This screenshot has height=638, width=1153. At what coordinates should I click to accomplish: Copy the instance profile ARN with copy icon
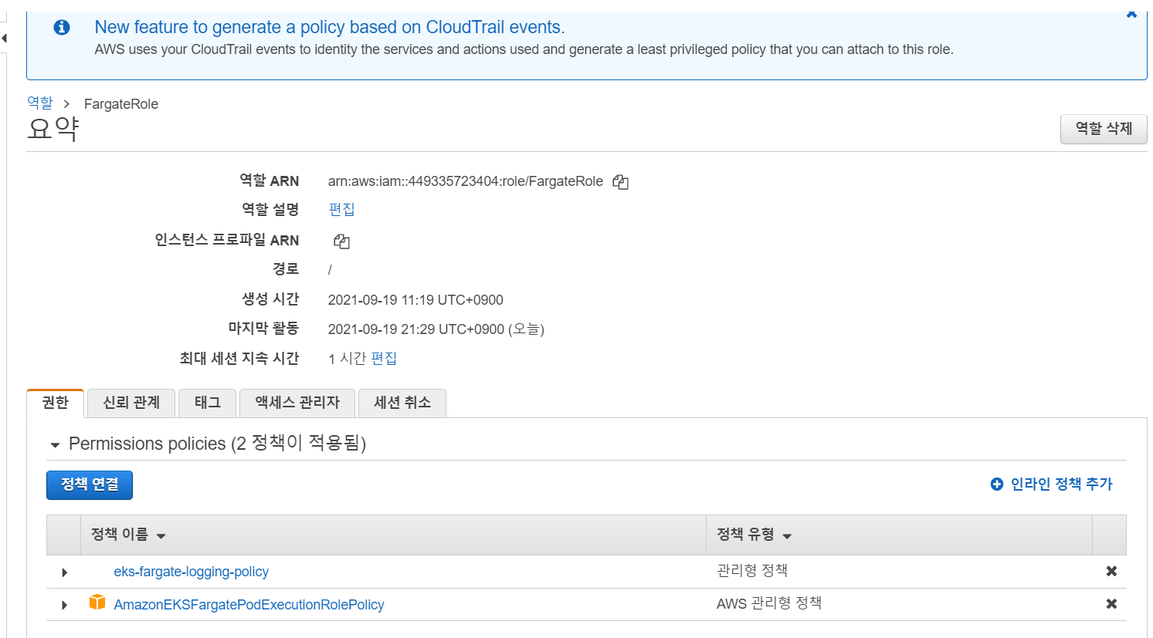click(x=341, y=241)
